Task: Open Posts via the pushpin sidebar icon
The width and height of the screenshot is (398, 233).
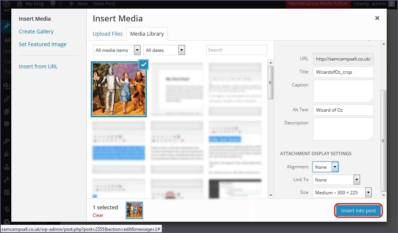Action: pos(6,26)
